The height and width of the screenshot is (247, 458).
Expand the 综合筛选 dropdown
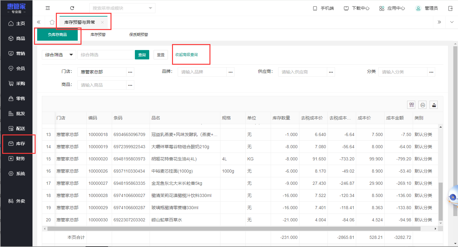59,55
